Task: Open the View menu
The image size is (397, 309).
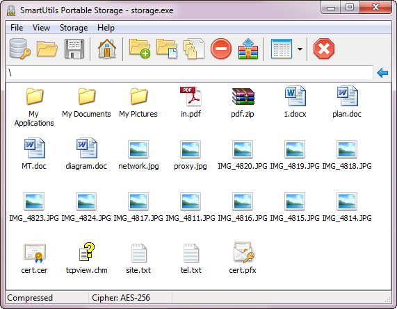Action: [x=41, y=28]
